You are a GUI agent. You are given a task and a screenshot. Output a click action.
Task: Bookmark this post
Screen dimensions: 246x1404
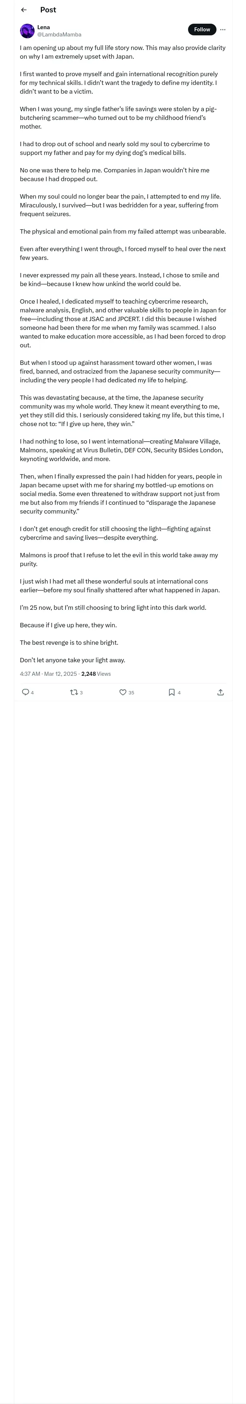point(171,692)
